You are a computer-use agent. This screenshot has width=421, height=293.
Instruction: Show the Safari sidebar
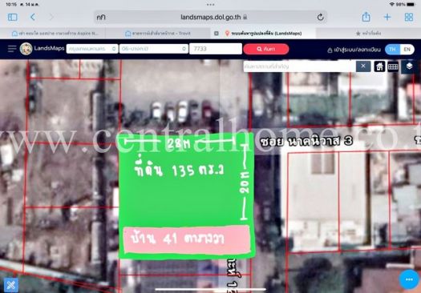(13, 17)
